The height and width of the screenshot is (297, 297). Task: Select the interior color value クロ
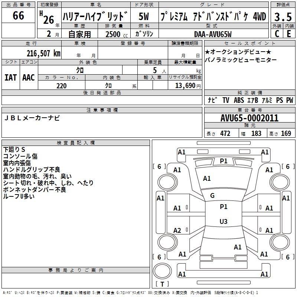click(108, 86)
